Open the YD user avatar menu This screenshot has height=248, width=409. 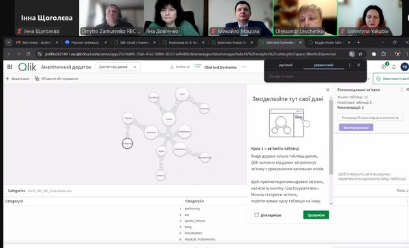coord(404,67)
